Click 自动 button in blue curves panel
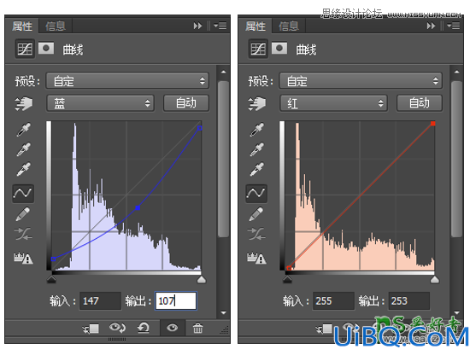 pos(186,103)
